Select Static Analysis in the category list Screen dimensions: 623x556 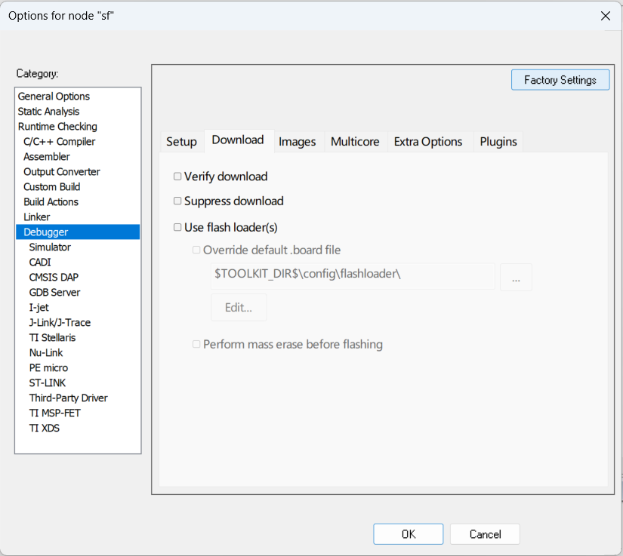point(48,112)
